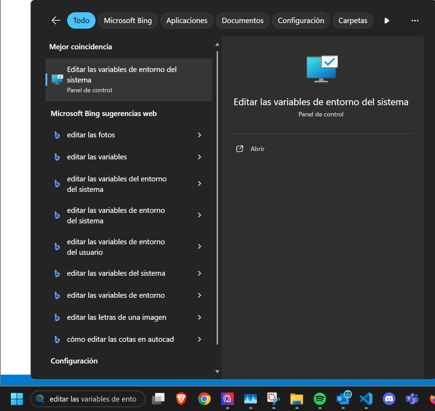Switch to Carpetas tab

coord(353,21)
